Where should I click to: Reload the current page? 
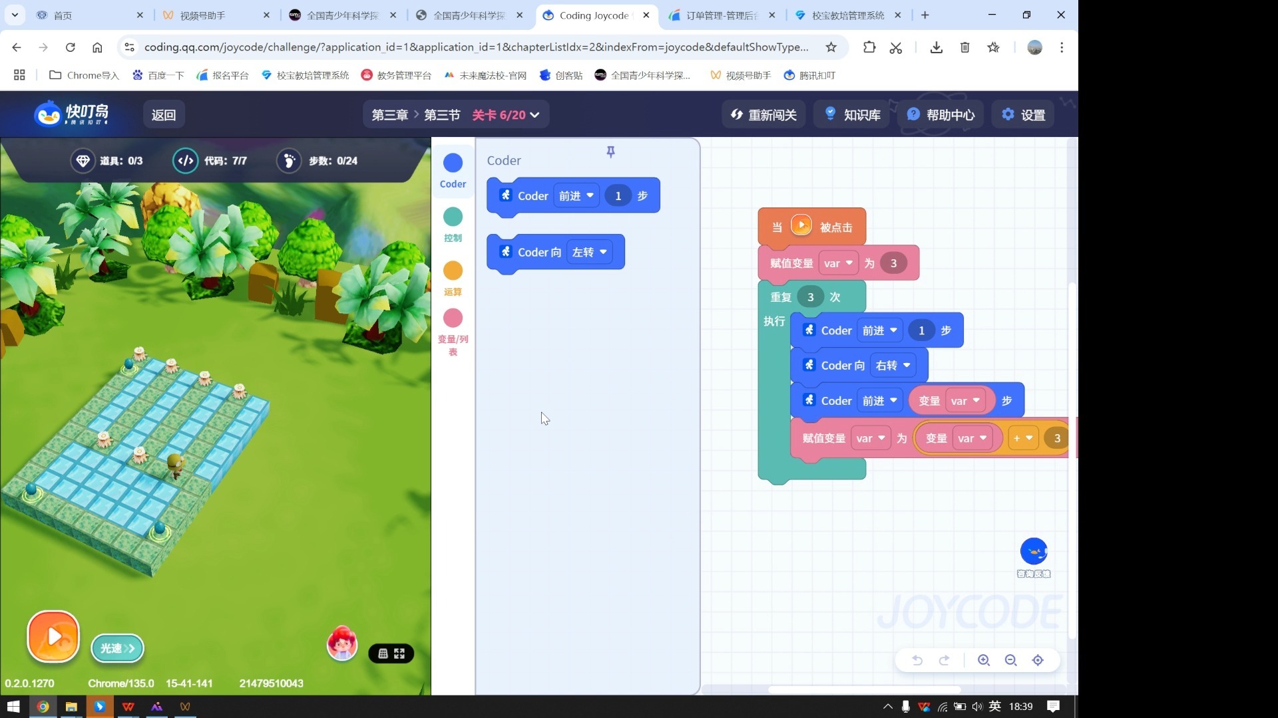point(70,47)
